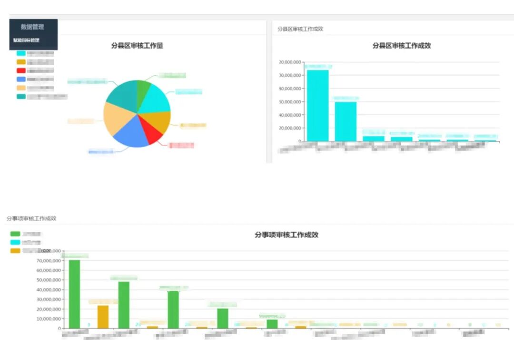Image resolution: width=514 pixels, height=340 pixels.
Task: Click the tallest green bar in 分事项审核工作成效 chart
Action: tap(74, 293)
